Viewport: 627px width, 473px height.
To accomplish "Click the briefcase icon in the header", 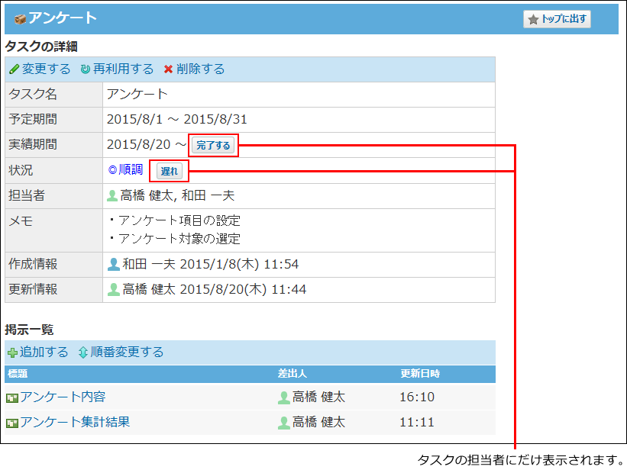I will coord(20,18).
